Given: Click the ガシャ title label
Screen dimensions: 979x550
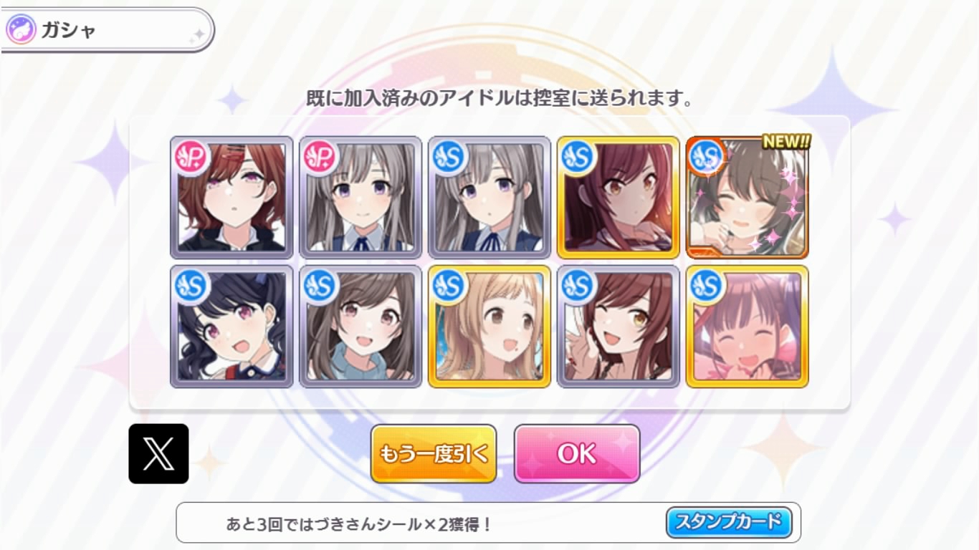Looking at the screenshot, I should (x=69, y=30).
